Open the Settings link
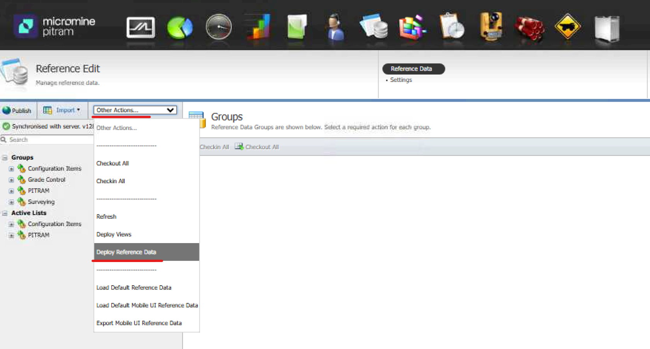This screenshot has width=650, height=349. pyautogui.click(x=401, y=80)
